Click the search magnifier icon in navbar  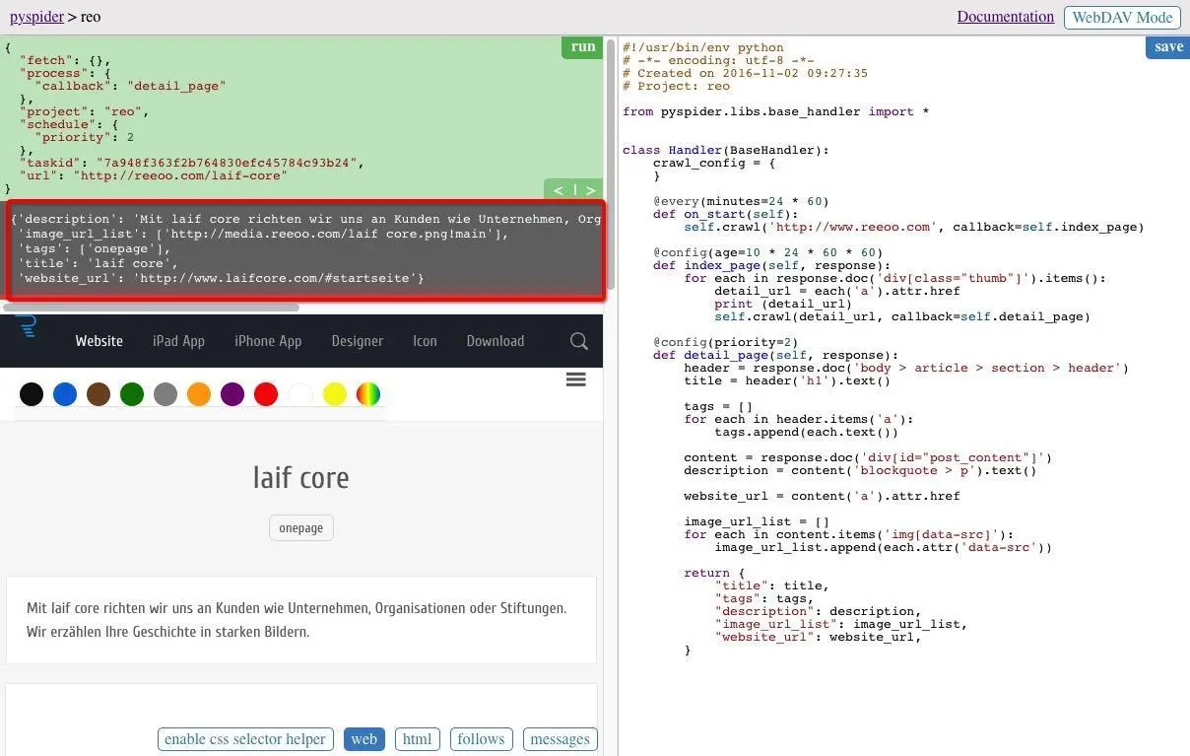click(x=579, y=341)
